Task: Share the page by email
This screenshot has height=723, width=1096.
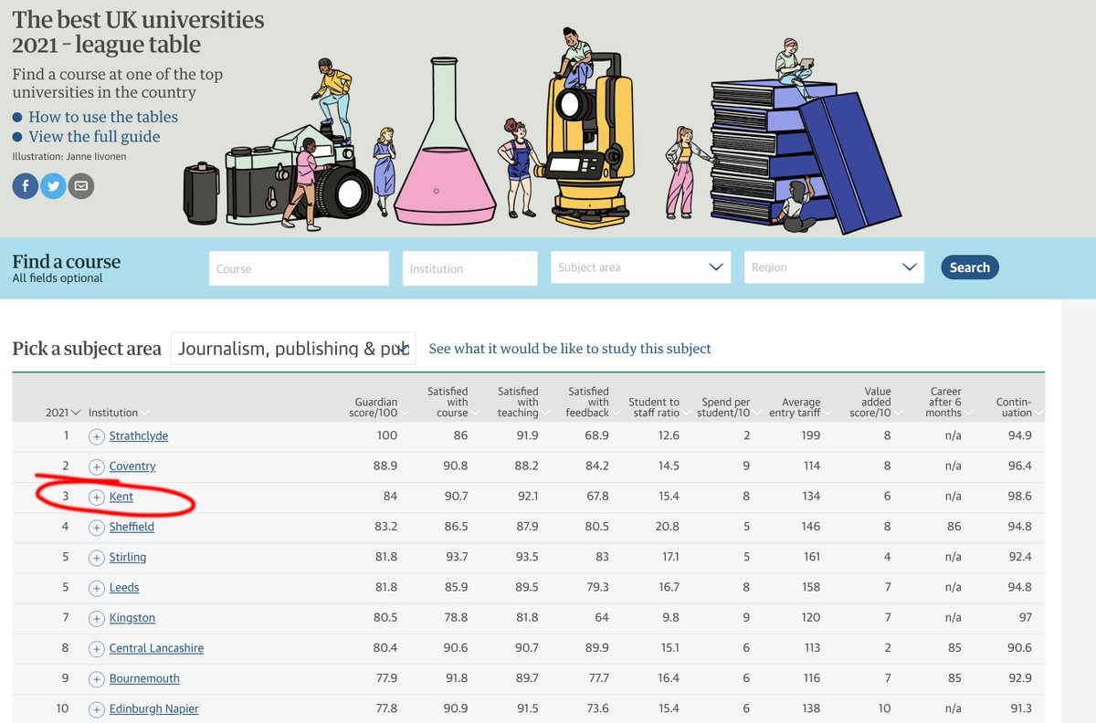Action: 81,186
